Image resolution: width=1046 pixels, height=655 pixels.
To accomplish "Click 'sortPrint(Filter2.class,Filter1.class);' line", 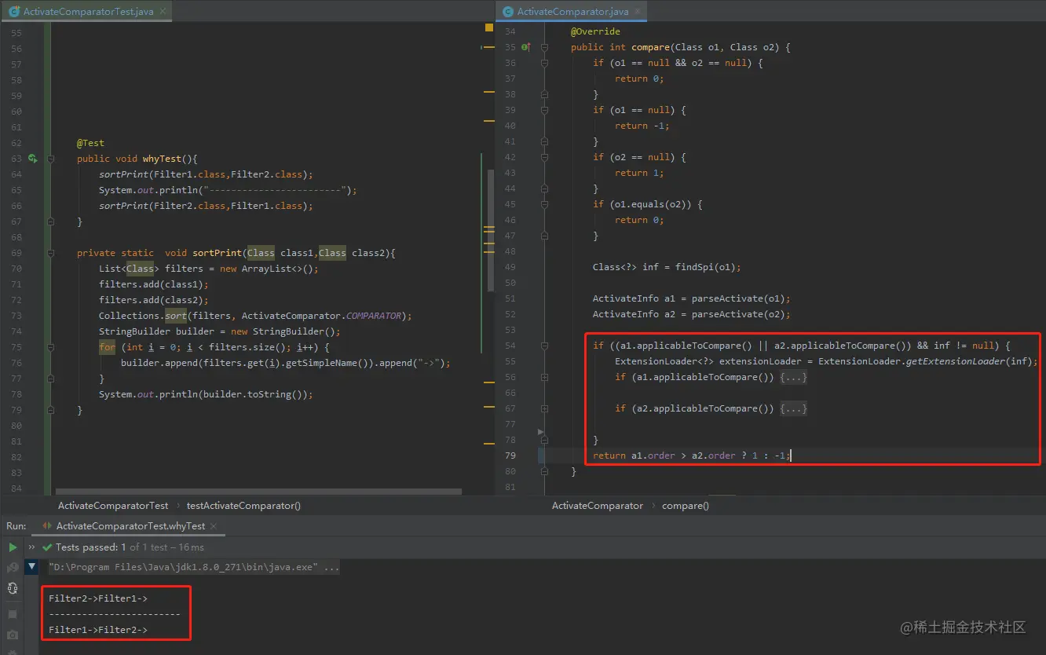I will pos(206,206).
